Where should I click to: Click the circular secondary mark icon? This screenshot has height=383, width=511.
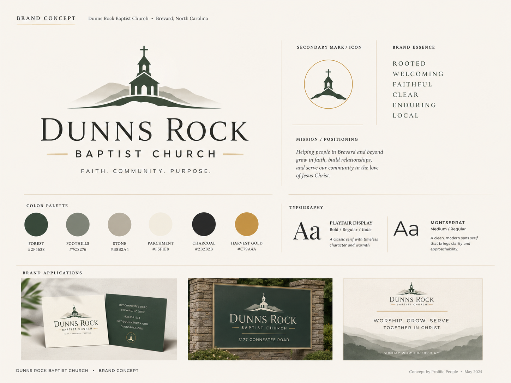pyautogui.click(x=328, y=84)
